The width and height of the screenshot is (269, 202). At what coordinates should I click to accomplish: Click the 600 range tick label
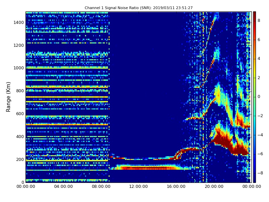click(20, 114)
